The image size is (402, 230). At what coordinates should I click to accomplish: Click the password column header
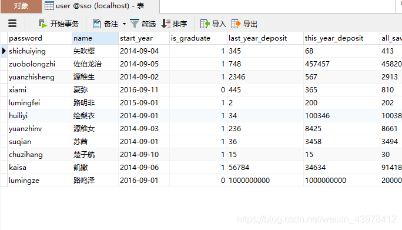(x=40, y=38)
